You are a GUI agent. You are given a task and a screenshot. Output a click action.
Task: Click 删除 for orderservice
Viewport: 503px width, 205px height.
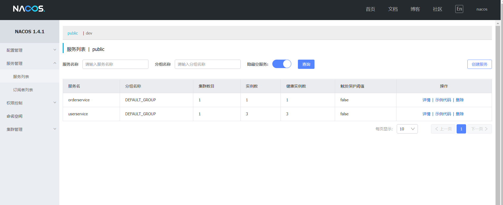point(460,100)
